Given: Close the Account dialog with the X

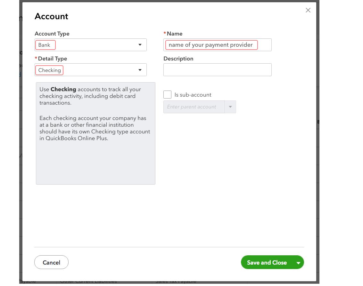Looking at the screenshot, I should pyautogui.click(x=308, y=10).
